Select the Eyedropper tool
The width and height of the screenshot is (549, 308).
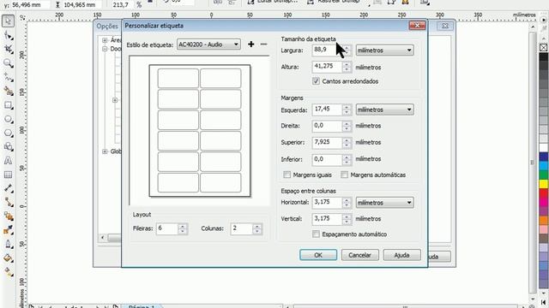pos(8,230)
